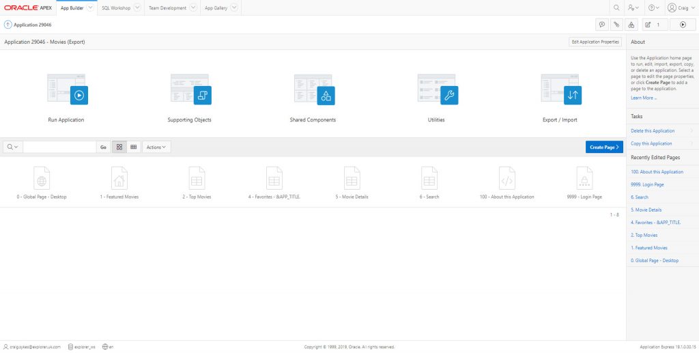Open page 4 - Favorites icon

274,178
